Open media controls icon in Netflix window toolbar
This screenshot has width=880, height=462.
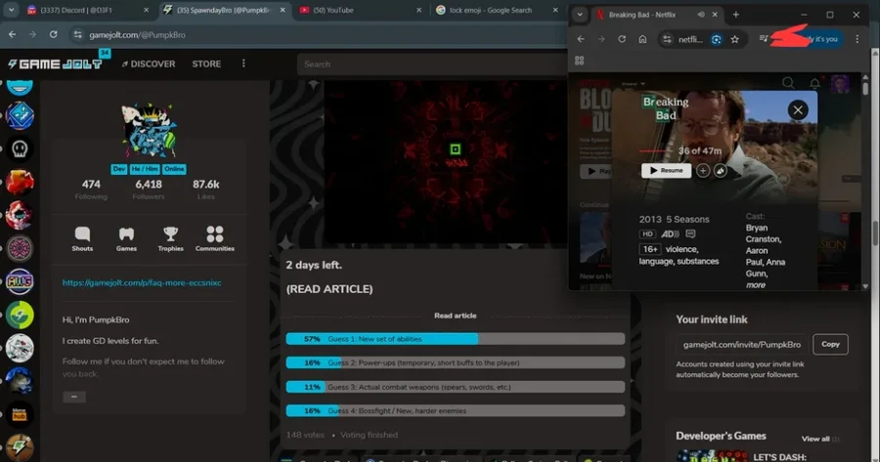[x=764, y=39]
